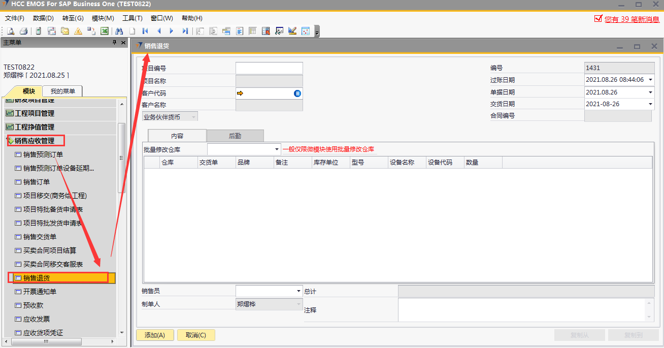This screenshot has width=664, height=348.
Task: Click the 添加(A) button
Action: (x=155, y=335)
